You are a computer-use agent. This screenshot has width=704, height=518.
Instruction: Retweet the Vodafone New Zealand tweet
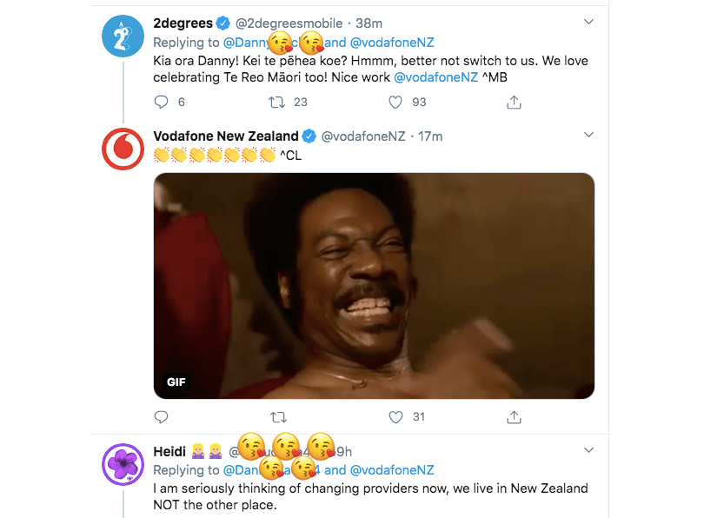click(277, 417)
